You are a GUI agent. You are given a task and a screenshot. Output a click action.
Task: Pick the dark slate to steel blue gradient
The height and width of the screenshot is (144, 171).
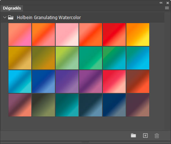(x=91, y=105)
